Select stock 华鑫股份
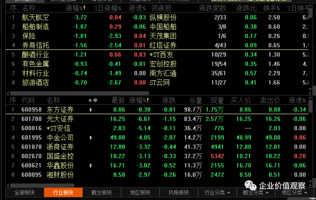Screen dimensions: 316x200 click(157, 165)
